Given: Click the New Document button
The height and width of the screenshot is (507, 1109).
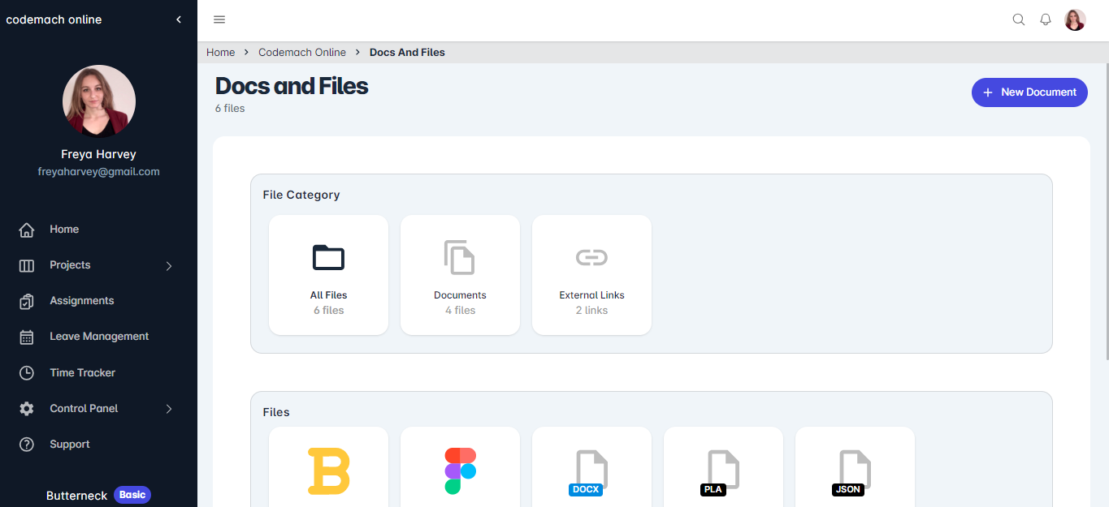Looking at the screenshot, I should click(1029, 92).
